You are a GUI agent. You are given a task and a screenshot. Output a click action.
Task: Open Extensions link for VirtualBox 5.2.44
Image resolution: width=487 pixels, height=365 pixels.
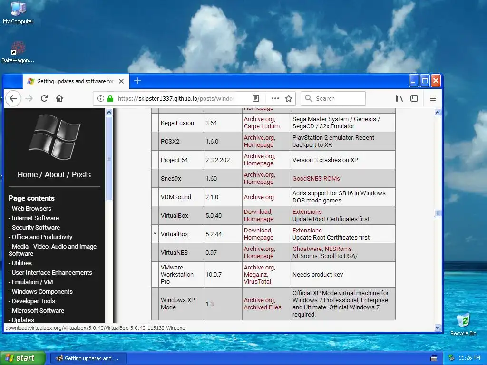click(307, 231)
